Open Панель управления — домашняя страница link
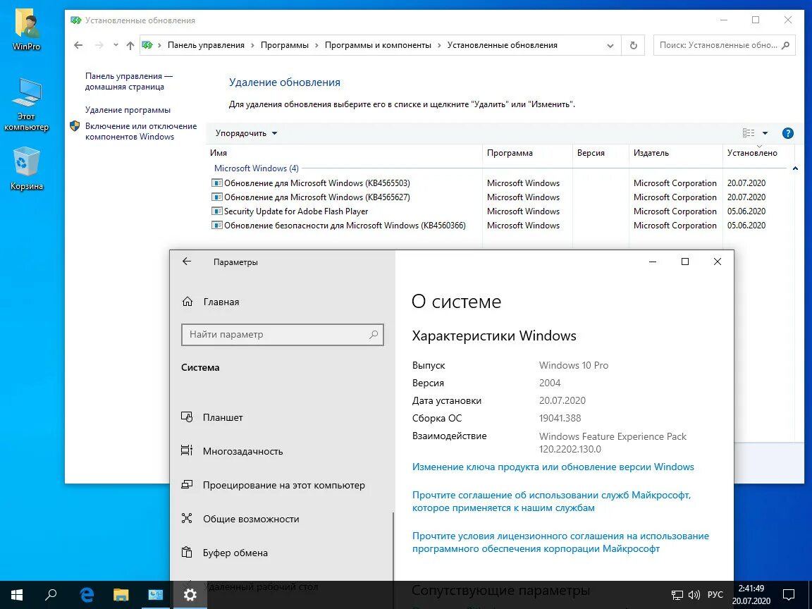 tap(129, 81)
